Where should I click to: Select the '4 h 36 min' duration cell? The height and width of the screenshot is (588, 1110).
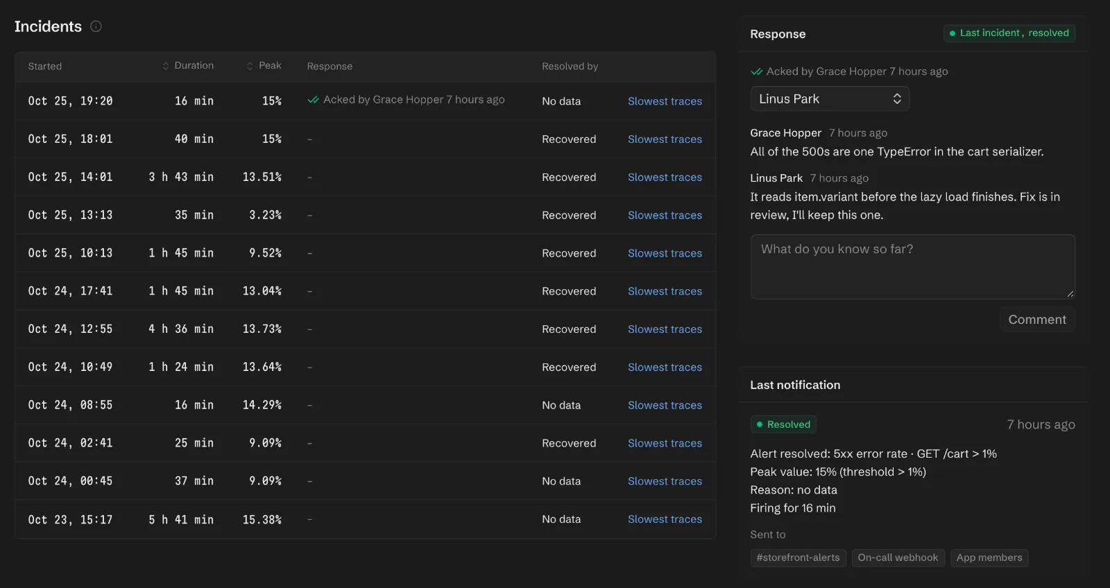coord(181,329)
